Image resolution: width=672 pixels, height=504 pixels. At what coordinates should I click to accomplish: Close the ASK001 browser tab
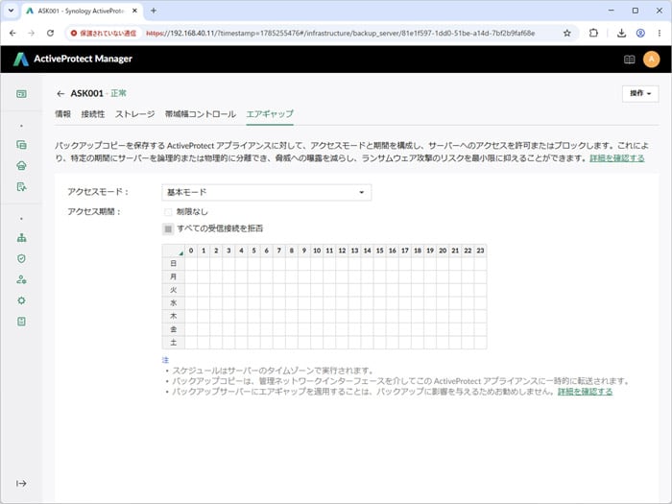pos(134,11)
